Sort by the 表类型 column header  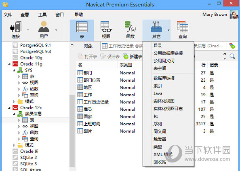[x=126, y=65]
